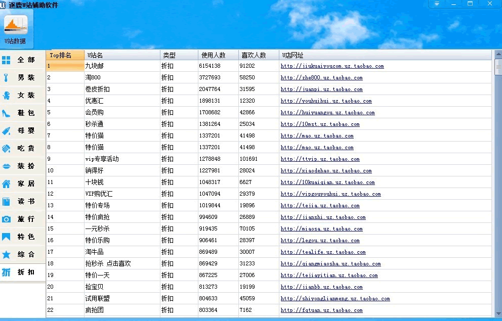Open juanpi.uz.taobao.com link
Viewport: 502px width, 321px height.
(x=322, y=89)
